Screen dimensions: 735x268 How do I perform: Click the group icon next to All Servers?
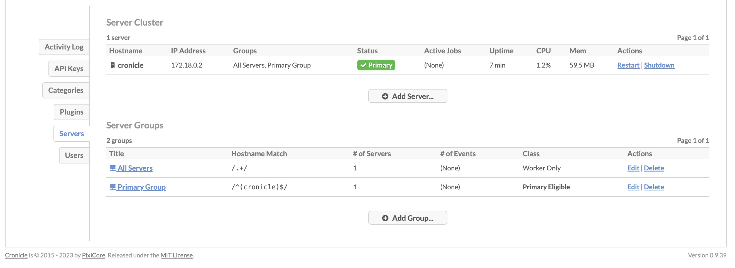tap(113, 168)
